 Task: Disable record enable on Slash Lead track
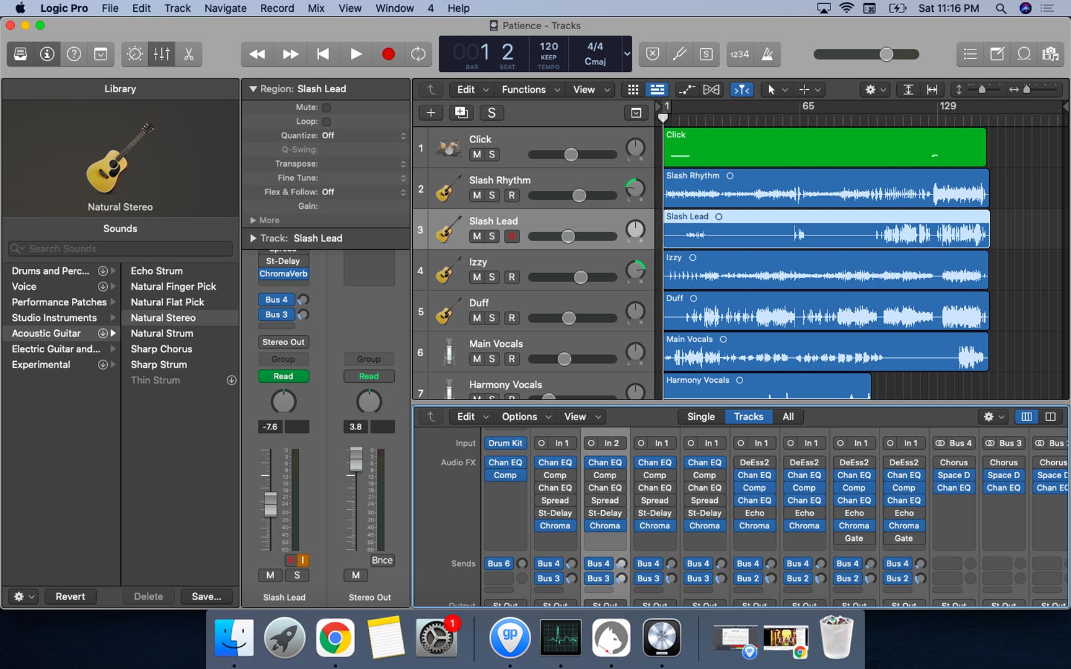point(511,236)
